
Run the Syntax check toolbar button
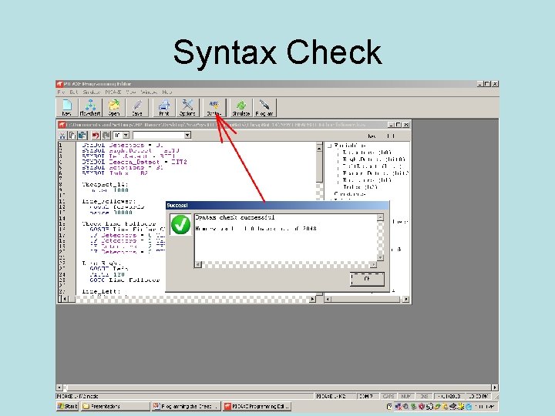(x=214, y=108)
